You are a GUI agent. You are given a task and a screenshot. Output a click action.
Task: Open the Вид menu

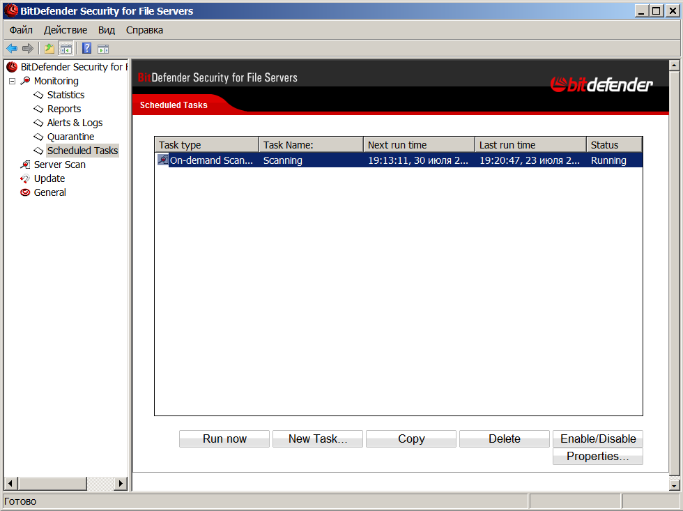pos(106,30)
